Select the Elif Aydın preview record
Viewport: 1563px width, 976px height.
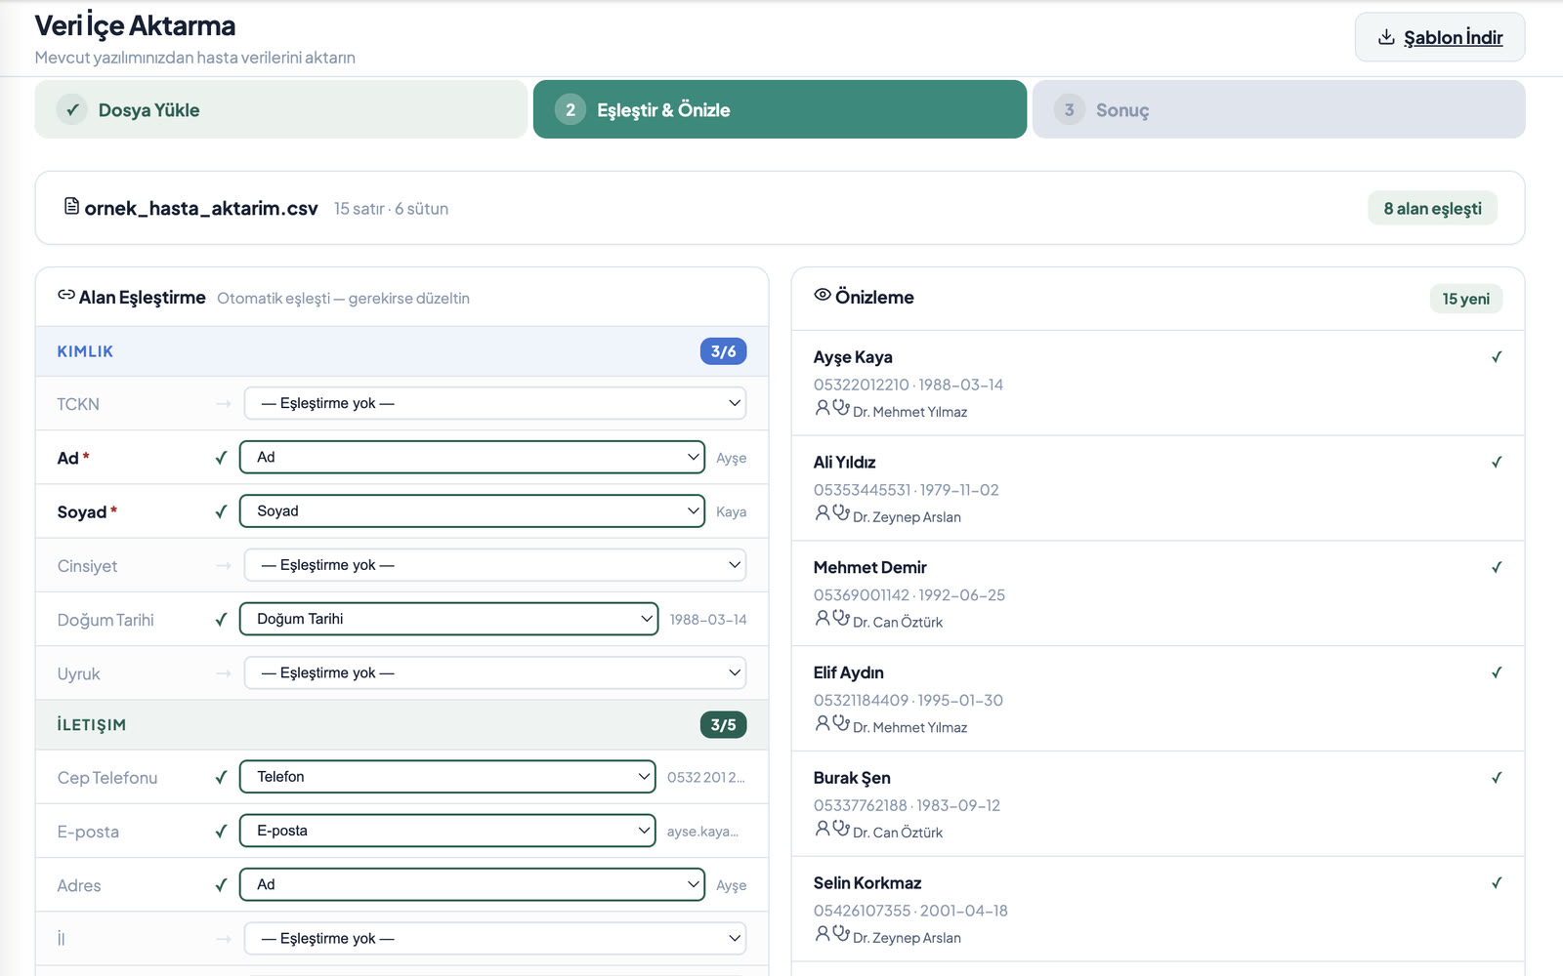click(1158, 699)
